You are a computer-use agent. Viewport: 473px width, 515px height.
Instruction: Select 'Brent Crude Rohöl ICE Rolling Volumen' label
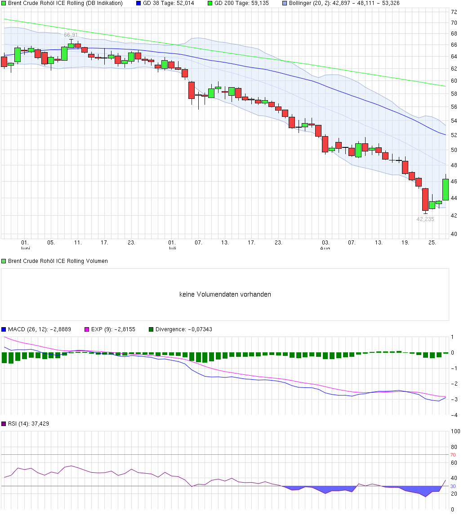(58, 261)
